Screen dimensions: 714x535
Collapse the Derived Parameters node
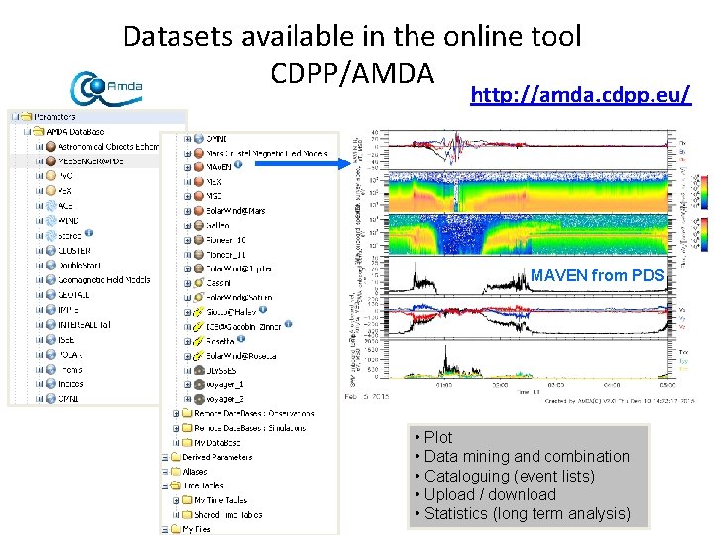click(x=165, y=457)
